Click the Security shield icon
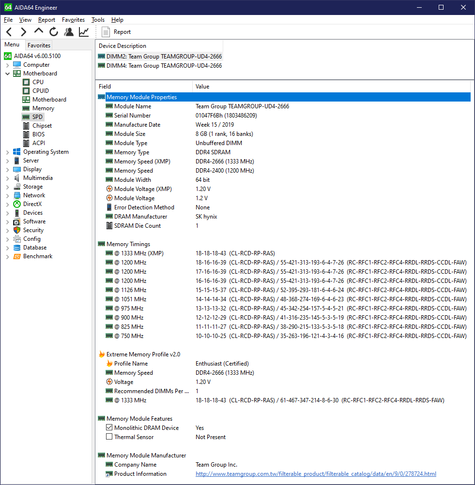 (x=17, y=230)
